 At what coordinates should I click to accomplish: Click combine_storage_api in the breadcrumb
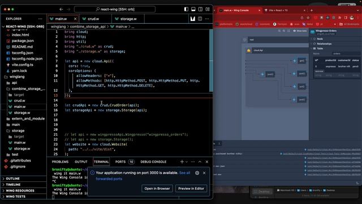[88, 27]
